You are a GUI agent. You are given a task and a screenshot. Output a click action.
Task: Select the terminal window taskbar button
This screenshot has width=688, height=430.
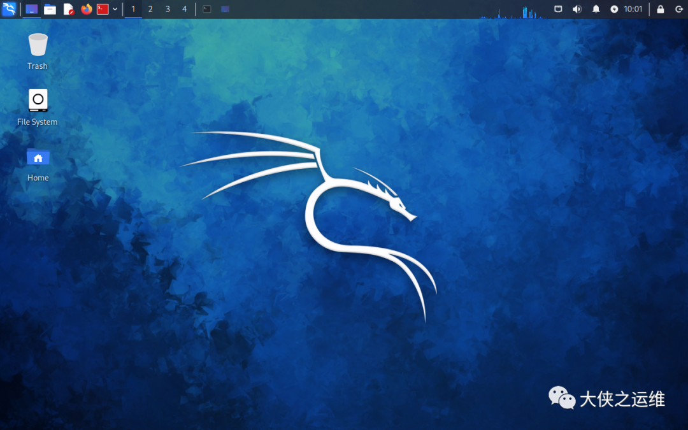coord(206,9)
